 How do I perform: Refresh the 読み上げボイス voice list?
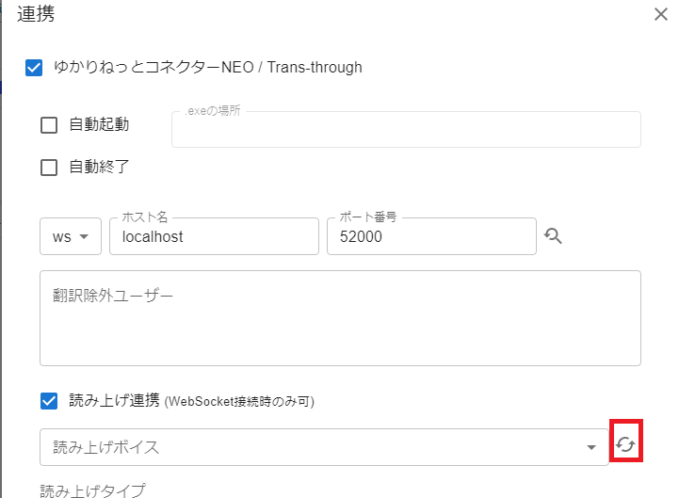[625, 444]
